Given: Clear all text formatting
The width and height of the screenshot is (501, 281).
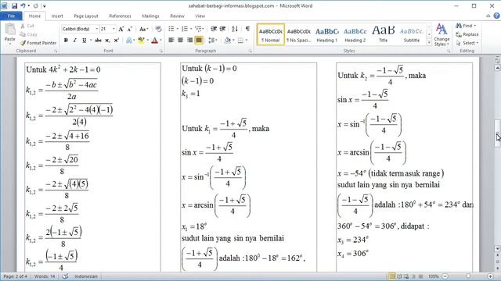Looking at the screenshot, I should tap(158, 29).
